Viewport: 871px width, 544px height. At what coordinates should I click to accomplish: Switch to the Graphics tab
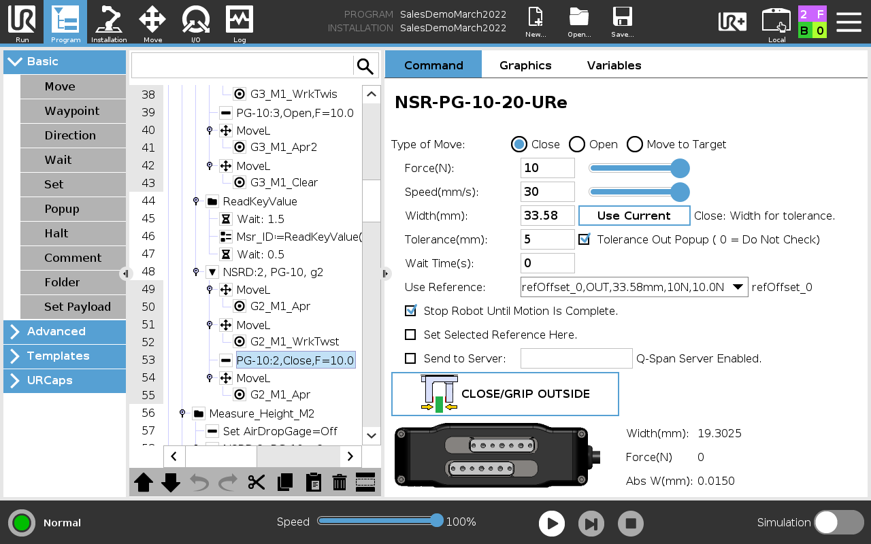(525, 65)
